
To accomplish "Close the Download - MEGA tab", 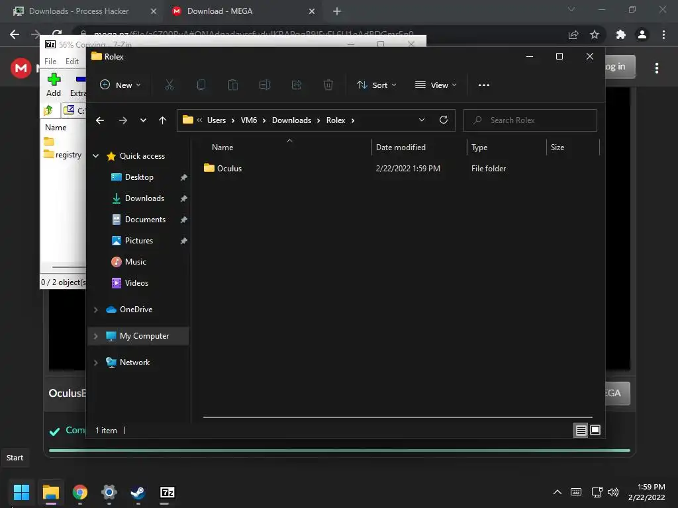I will coord(312,11).
